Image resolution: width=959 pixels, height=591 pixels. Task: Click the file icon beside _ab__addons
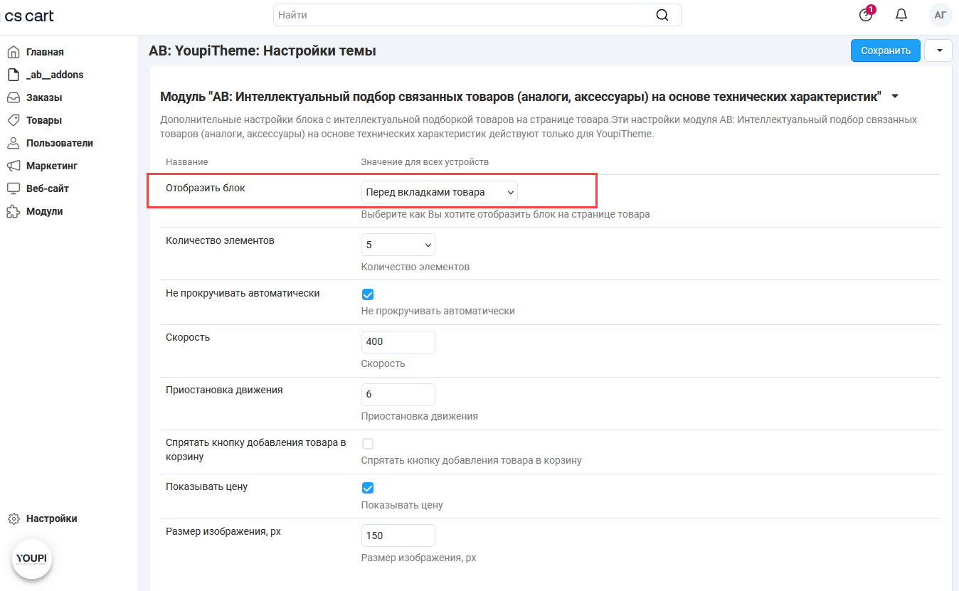[13, 75]
